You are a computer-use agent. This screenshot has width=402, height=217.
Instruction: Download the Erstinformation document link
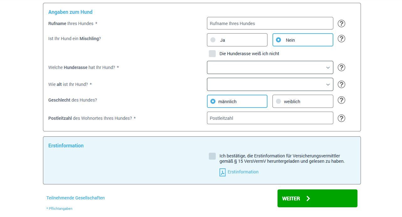[243, 172]
